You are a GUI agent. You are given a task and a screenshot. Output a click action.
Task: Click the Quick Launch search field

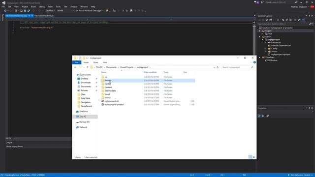pyautogui.click(x=280, y=2)
